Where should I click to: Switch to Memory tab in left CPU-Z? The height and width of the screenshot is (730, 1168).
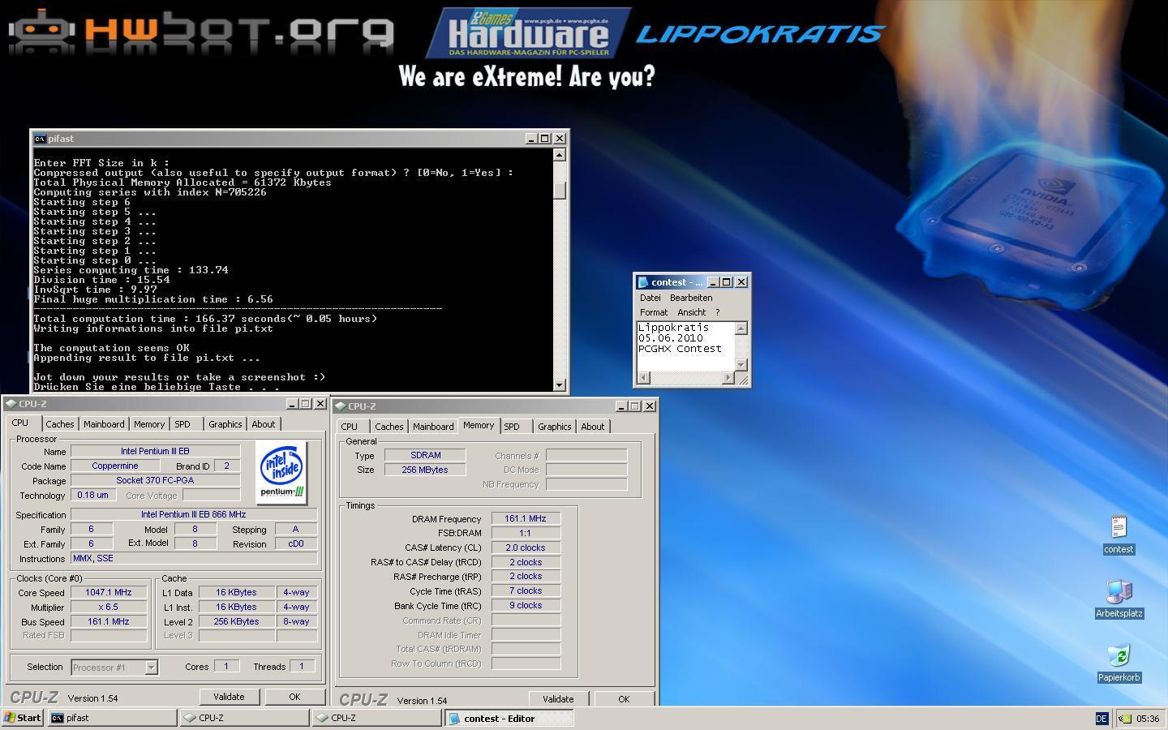coord(149,424)
